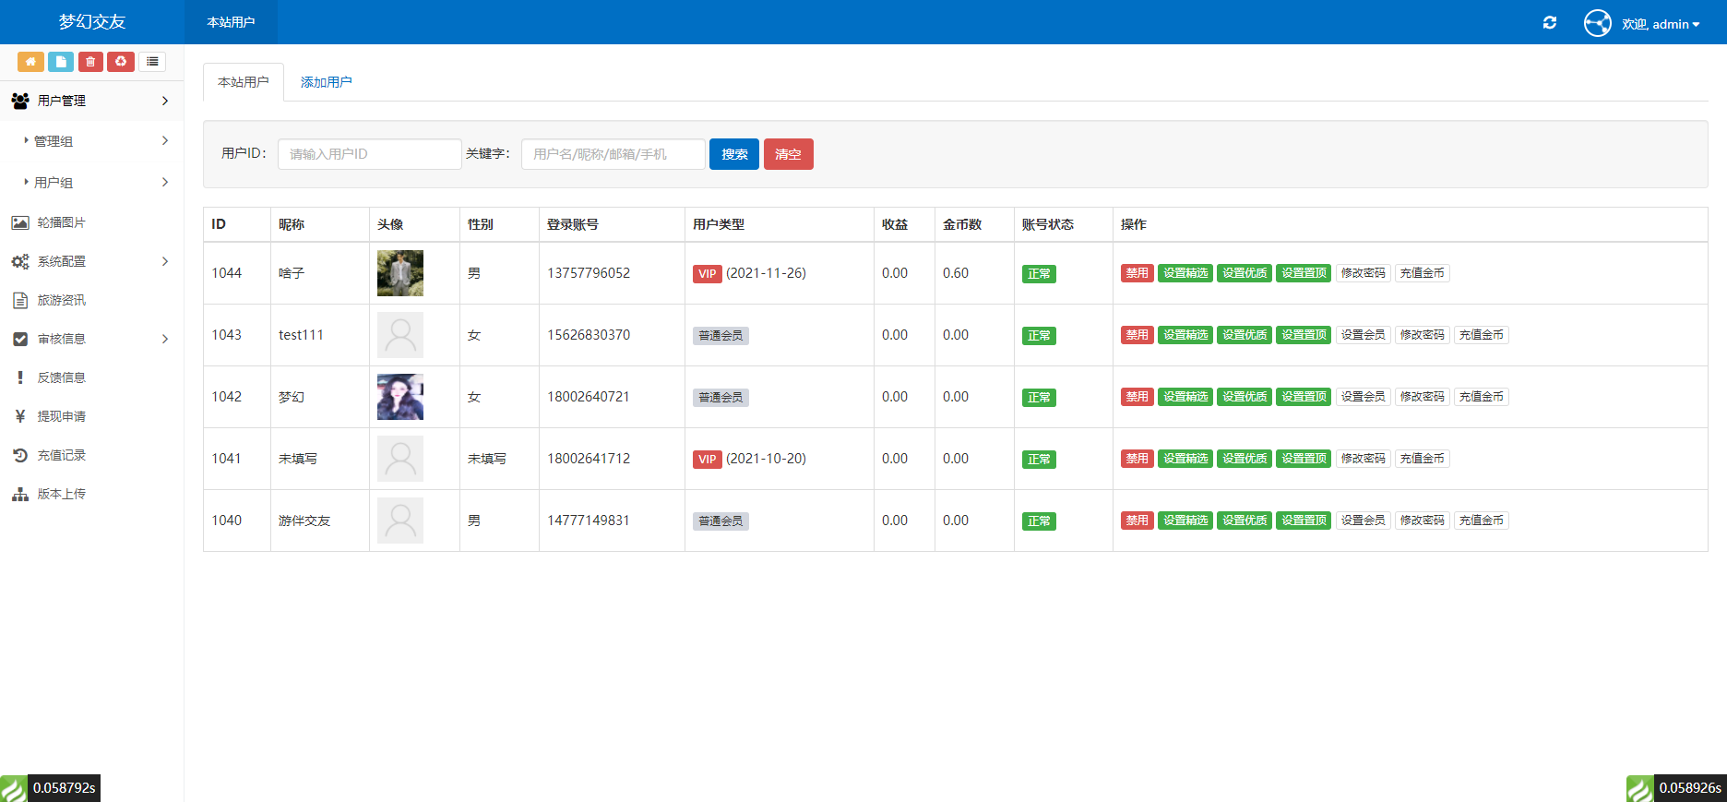Select the 本站用户 tab in top bar
This screenshot has width=1727, height=802.
coord(231,22)
